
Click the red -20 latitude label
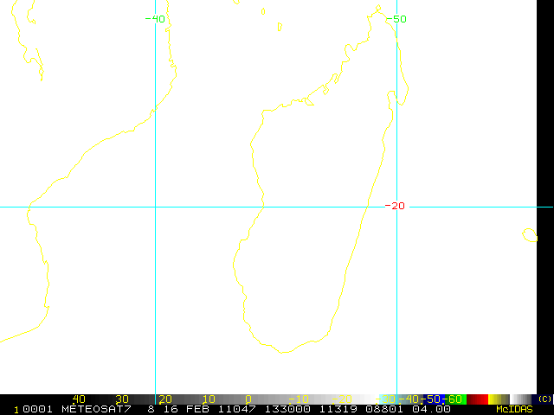click(395, 206)
